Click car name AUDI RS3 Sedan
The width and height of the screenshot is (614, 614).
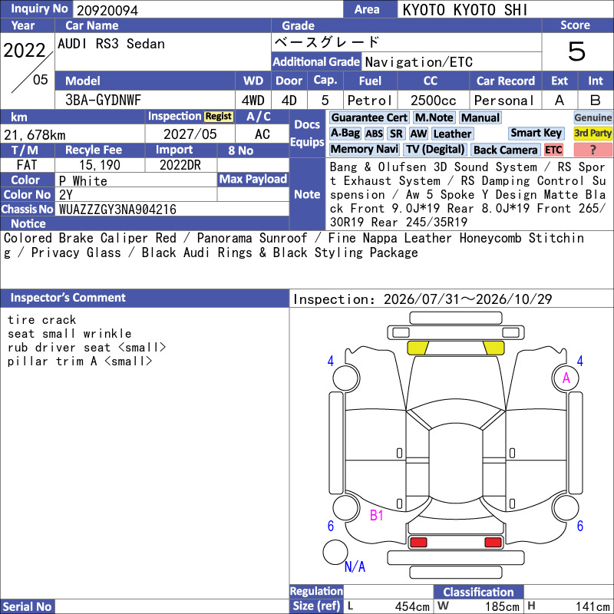111,44
